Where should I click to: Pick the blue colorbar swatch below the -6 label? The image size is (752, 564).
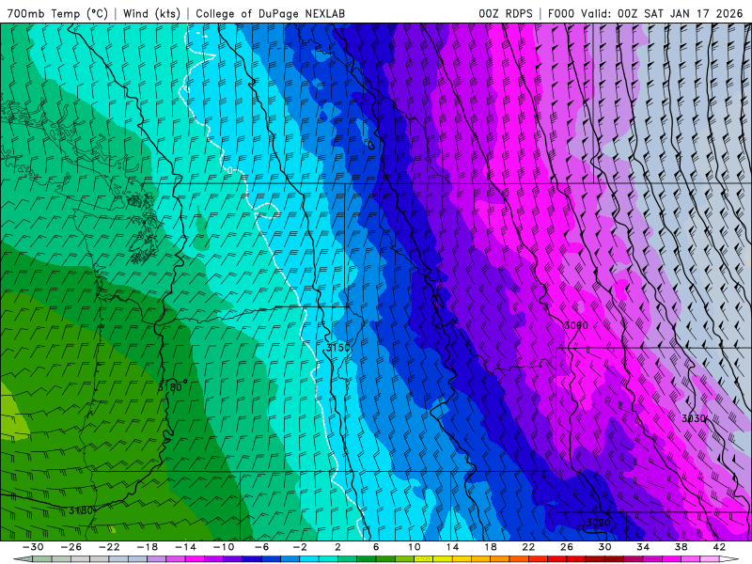click(271, 559)
